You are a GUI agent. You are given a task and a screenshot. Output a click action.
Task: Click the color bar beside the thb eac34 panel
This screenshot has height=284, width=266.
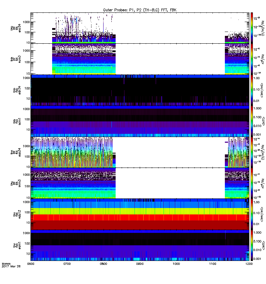coord(252,28)
